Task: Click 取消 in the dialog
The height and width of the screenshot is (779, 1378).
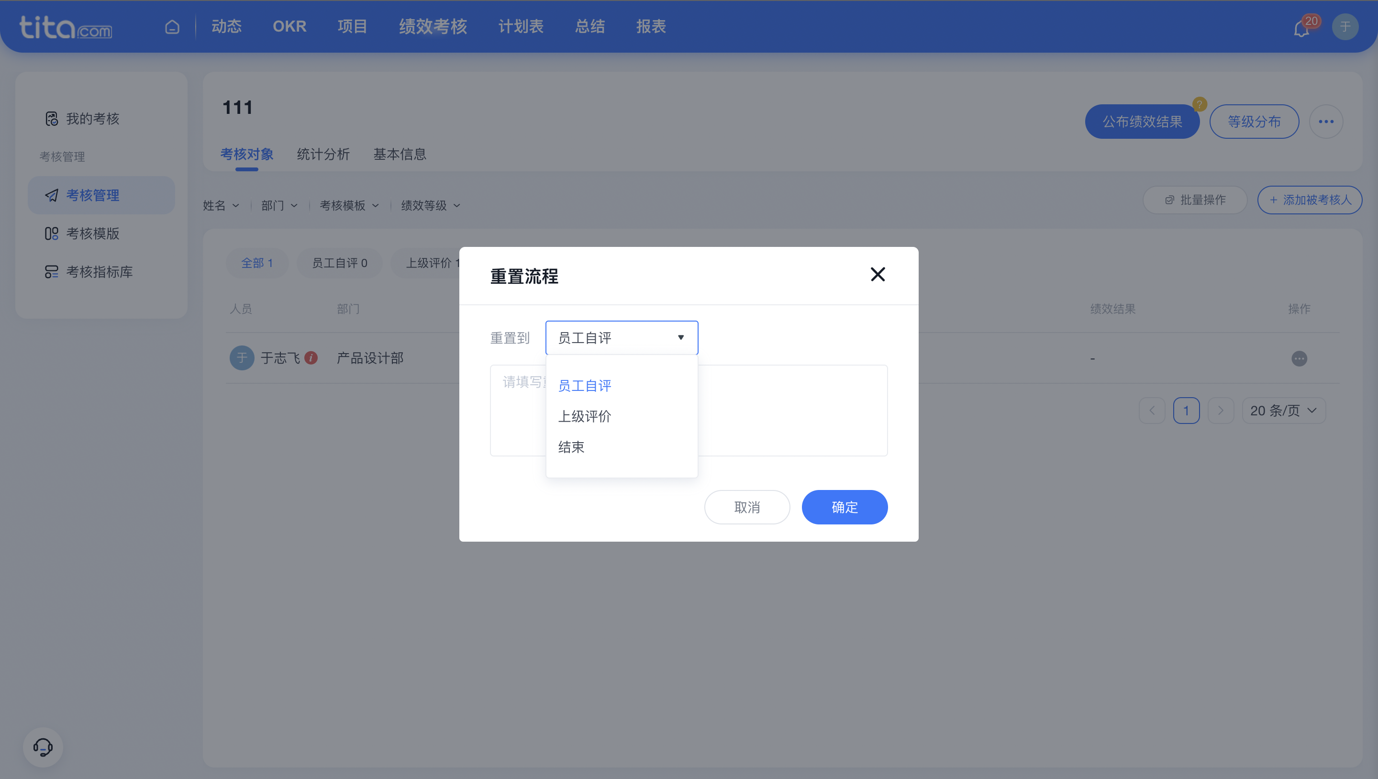Action: coord(747,507)
